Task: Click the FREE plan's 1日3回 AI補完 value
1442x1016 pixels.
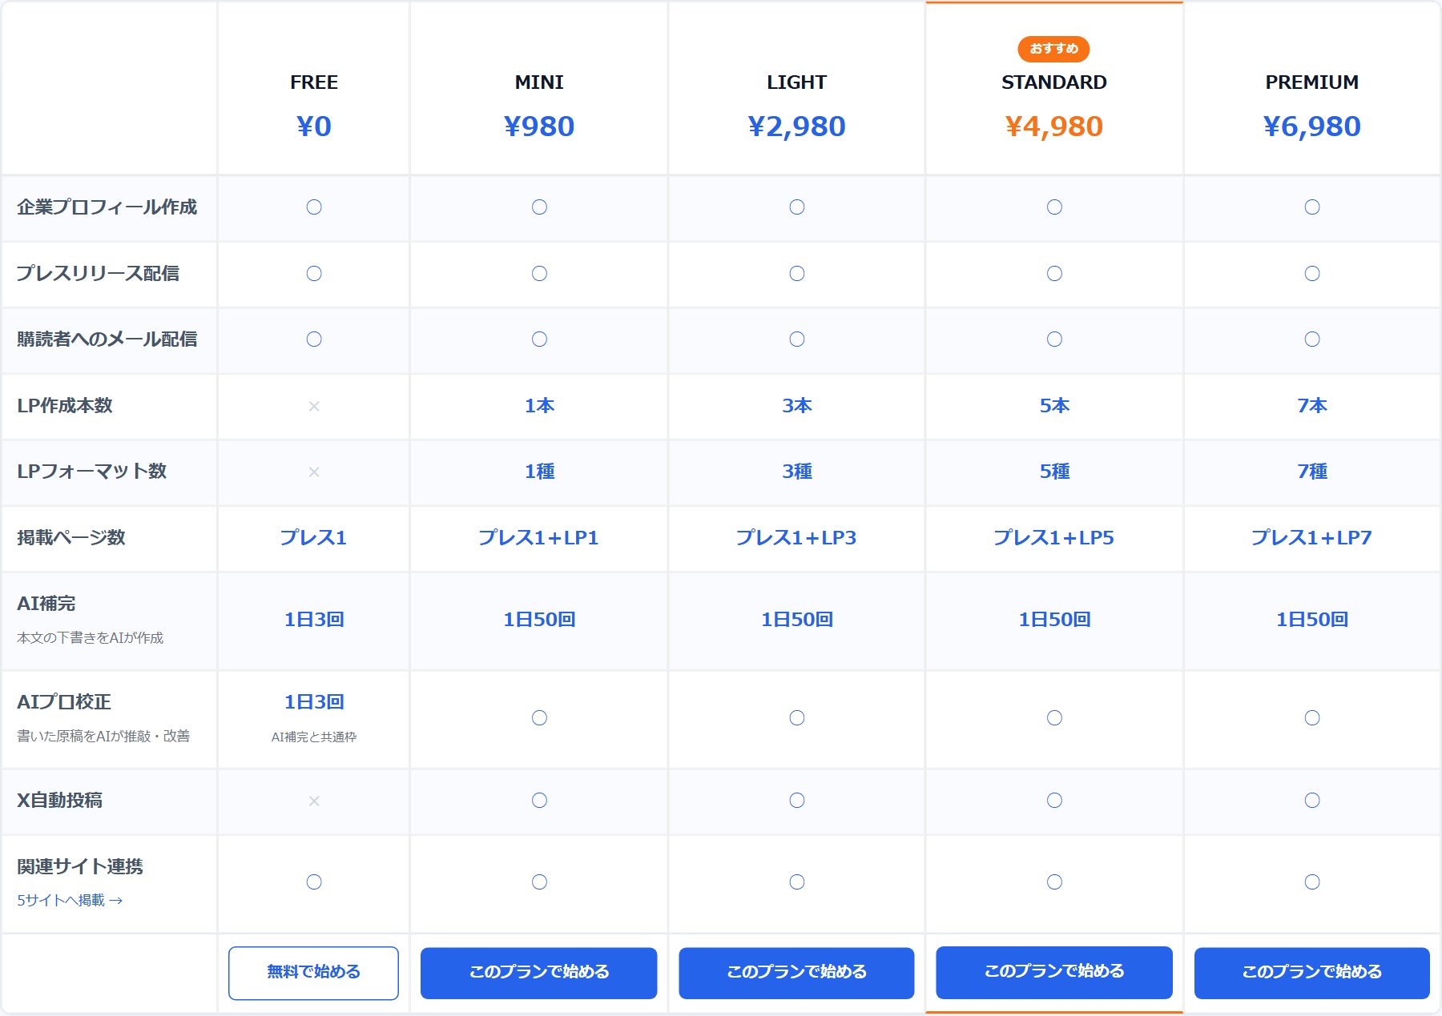Action: pos(314,620)
